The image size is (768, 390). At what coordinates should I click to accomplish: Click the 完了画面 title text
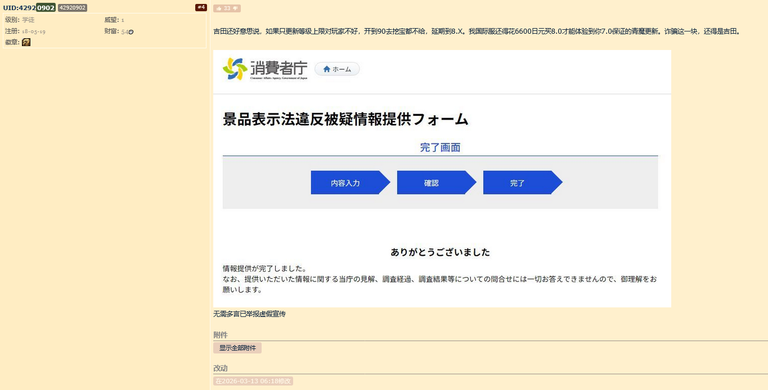pyautogui.click(x=440, y=147)
